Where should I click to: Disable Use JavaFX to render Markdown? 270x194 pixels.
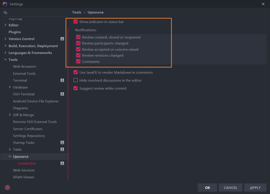tap(75, 72)
